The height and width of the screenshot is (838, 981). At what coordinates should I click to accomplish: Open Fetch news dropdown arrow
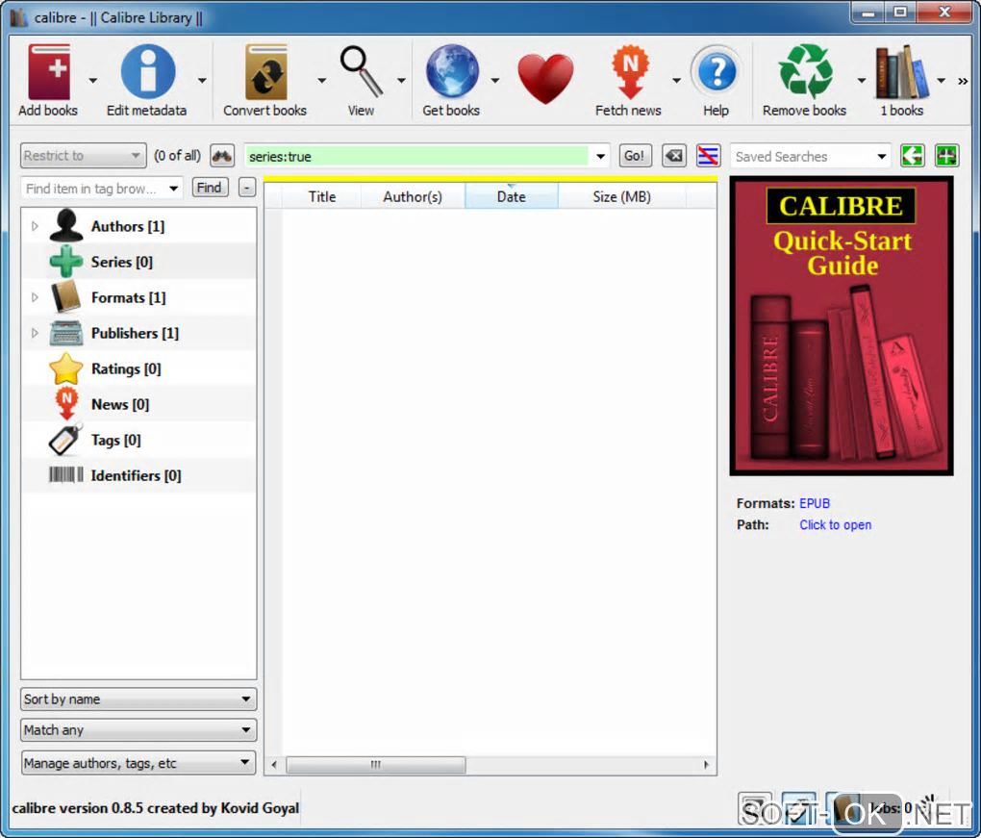pos(676,80)
